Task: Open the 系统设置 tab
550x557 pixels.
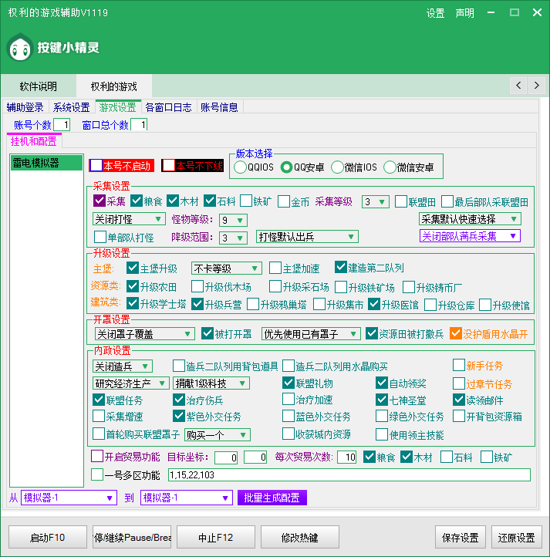Action: click(72, 107)
